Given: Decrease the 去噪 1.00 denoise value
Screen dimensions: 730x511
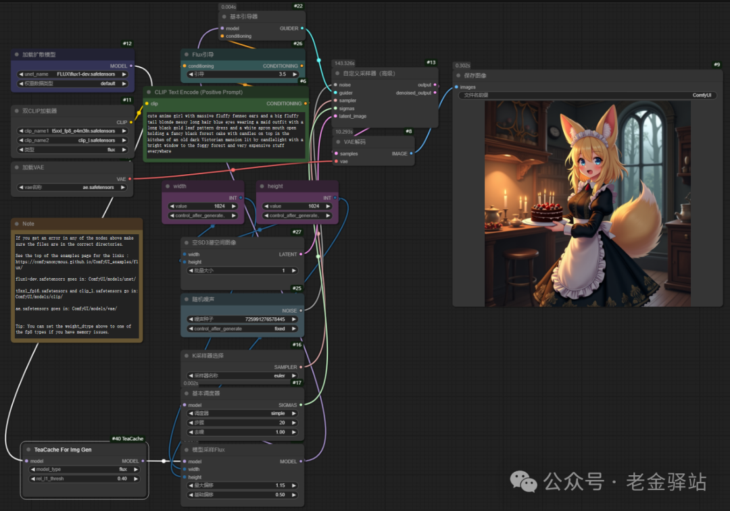Looking at the screenshot, I should tap(191, 432).
